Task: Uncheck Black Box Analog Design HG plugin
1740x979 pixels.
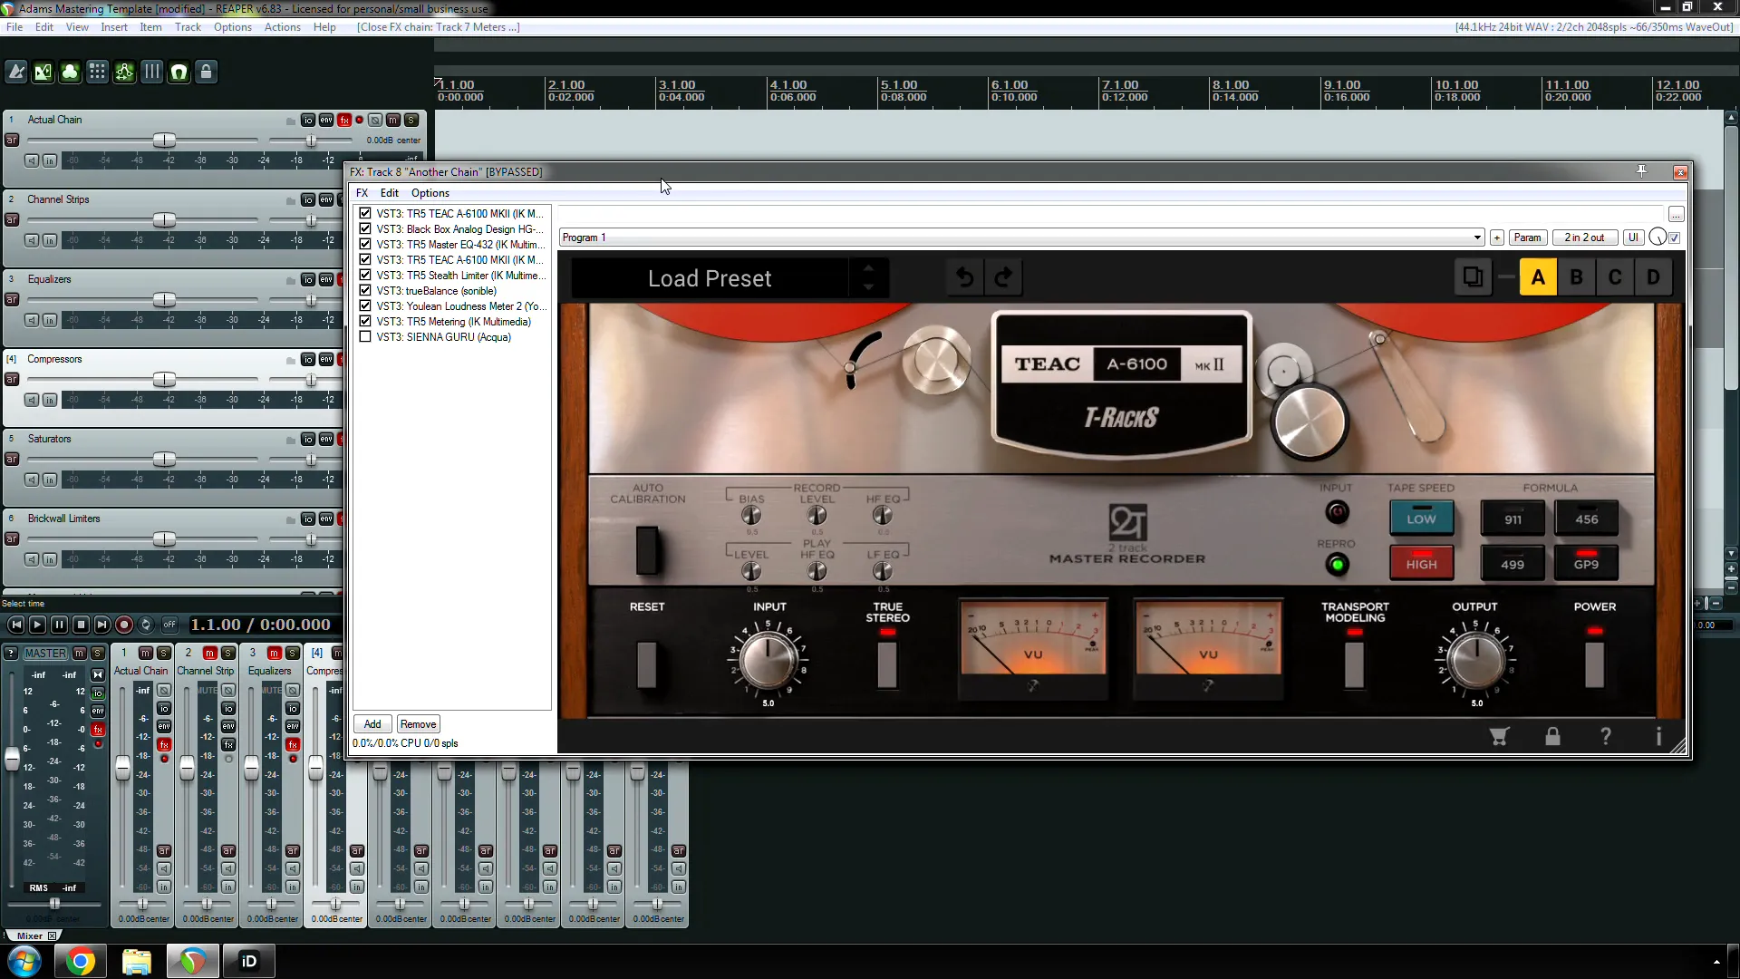Action: 365,229
